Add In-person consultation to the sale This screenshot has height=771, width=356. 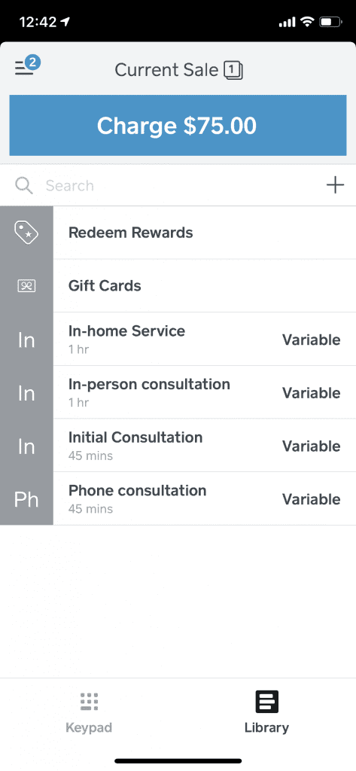coord(178,392)
